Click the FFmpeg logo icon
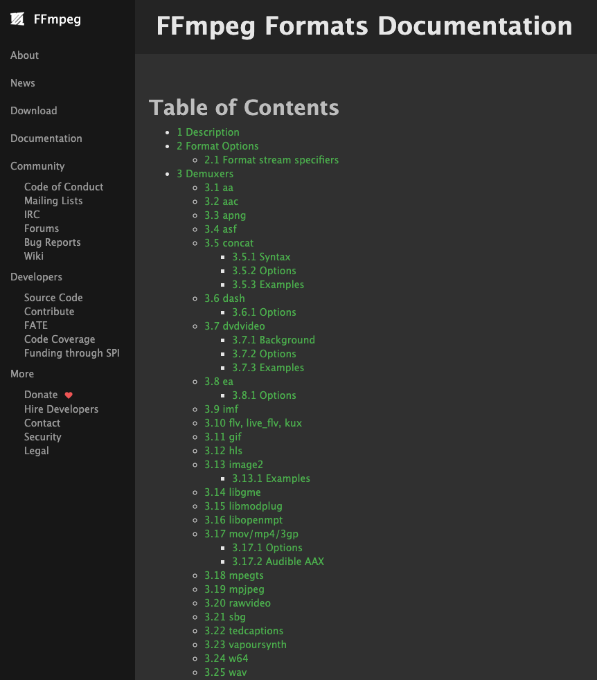The image size is (597, 680). (x=17, y=19)
